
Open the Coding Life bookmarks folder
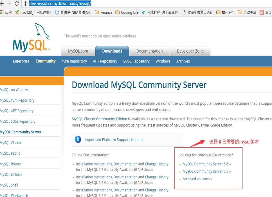[127, 12]
